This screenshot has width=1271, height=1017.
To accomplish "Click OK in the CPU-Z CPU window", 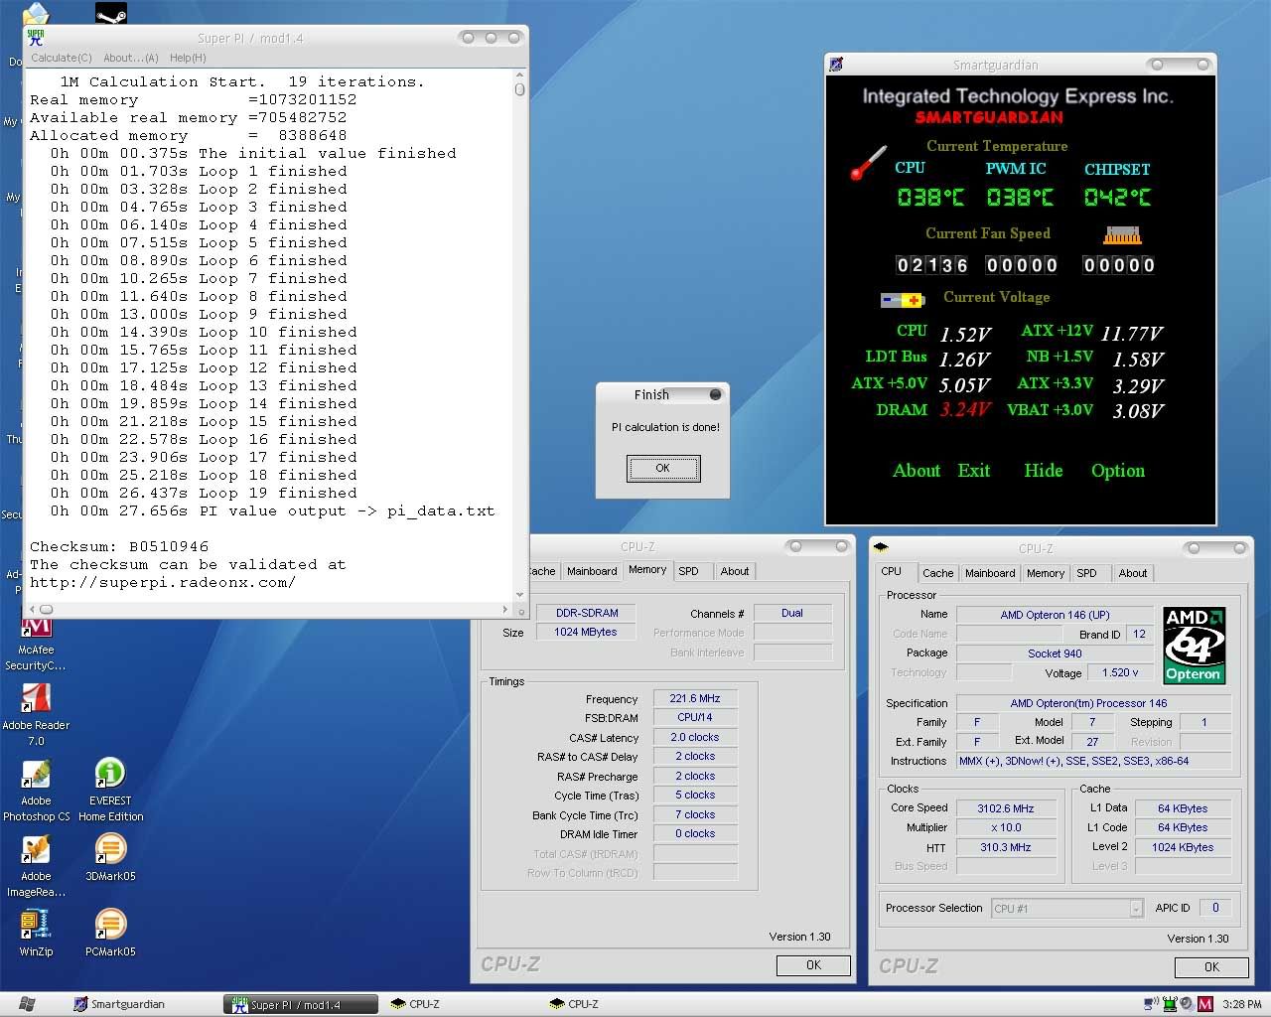I will (1210, 967).
